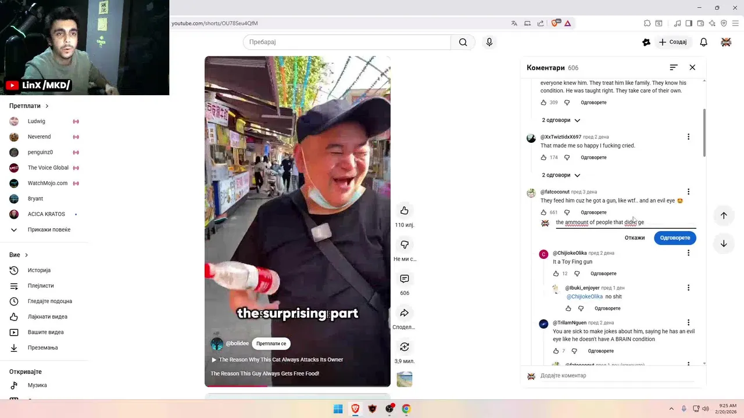Screen dimensions: 744x418
Task: Open options menu for @fatcoconut comment
Action: coord(688,192)
